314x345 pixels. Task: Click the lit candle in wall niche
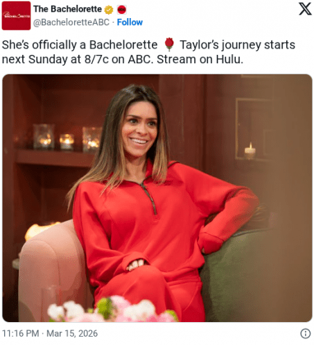[250, 151]
